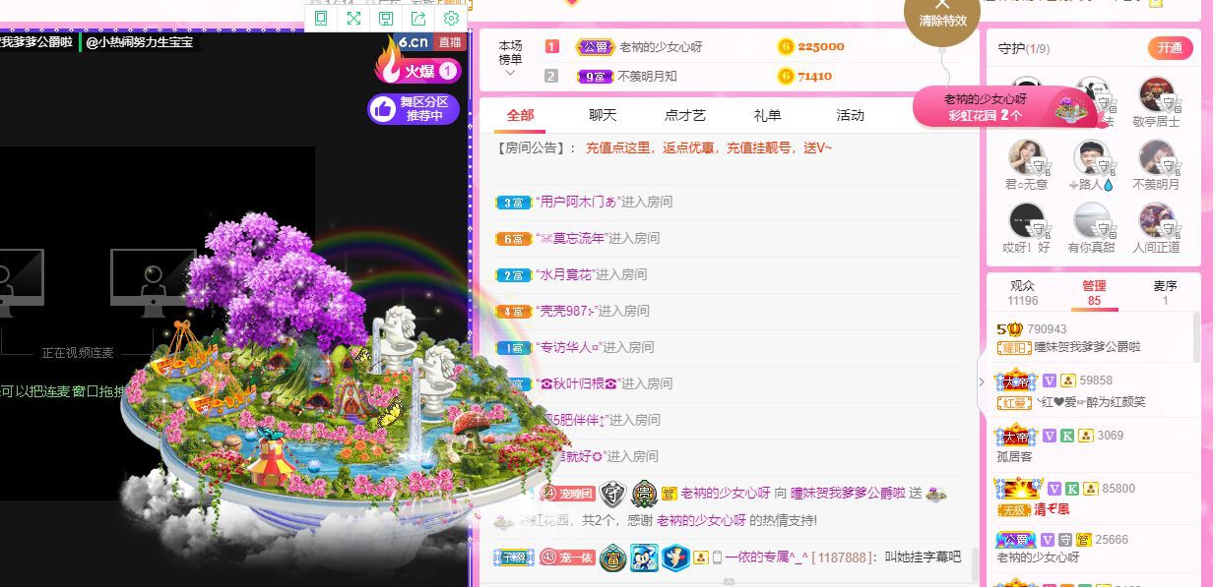This screenshot has width=1213, height=587.
Task: Click the blue Sonic-style avatar badge in chat
Action: tap(644, 558)
